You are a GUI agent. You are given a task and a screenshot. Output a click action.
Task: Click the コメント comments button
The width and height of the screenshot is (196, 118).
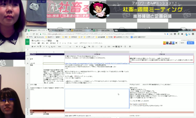(x=183, y=42)
